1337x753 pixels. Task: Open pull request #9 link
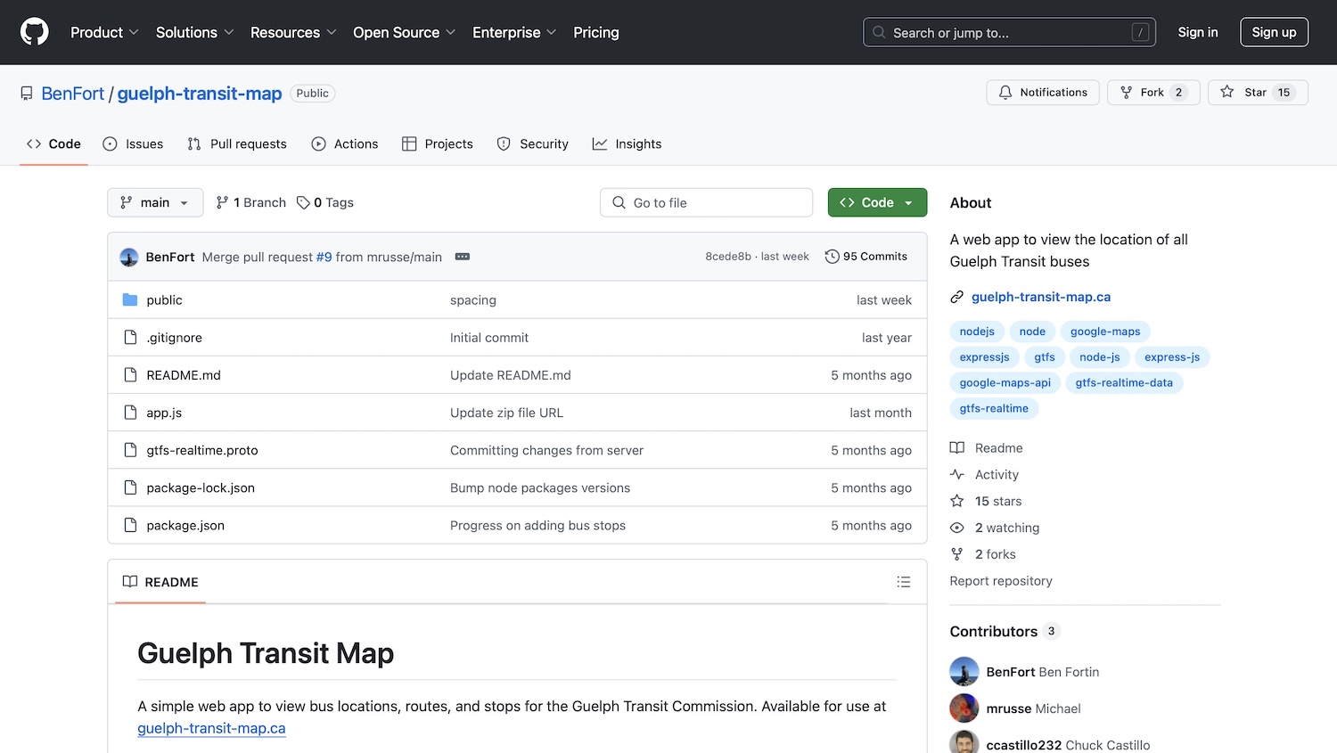[324, 257]
